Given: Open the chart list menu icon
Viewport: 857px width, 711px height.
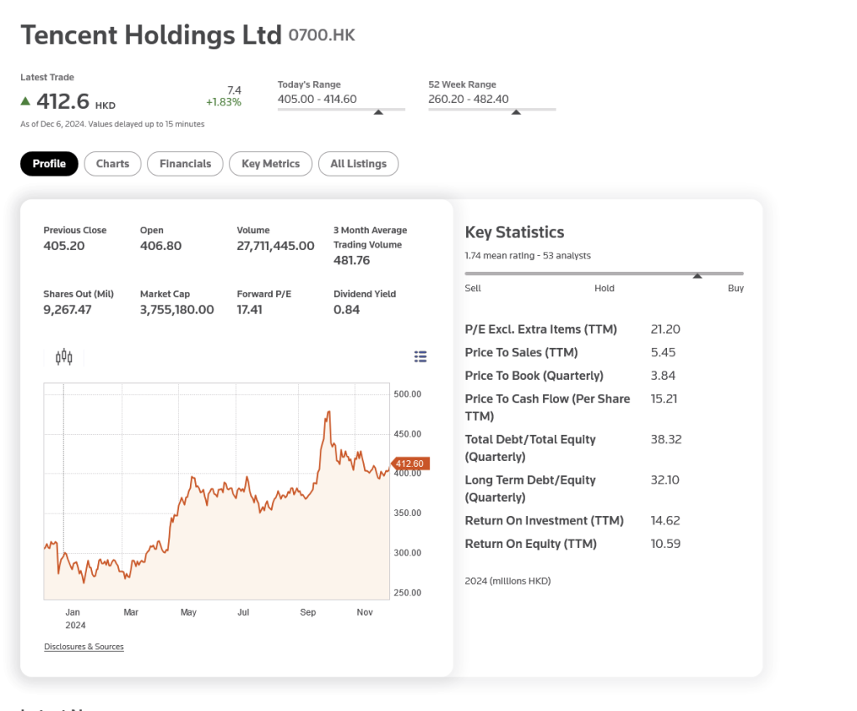Looking at the screenshot, I should pyautogui.click(x=420, y=357).
